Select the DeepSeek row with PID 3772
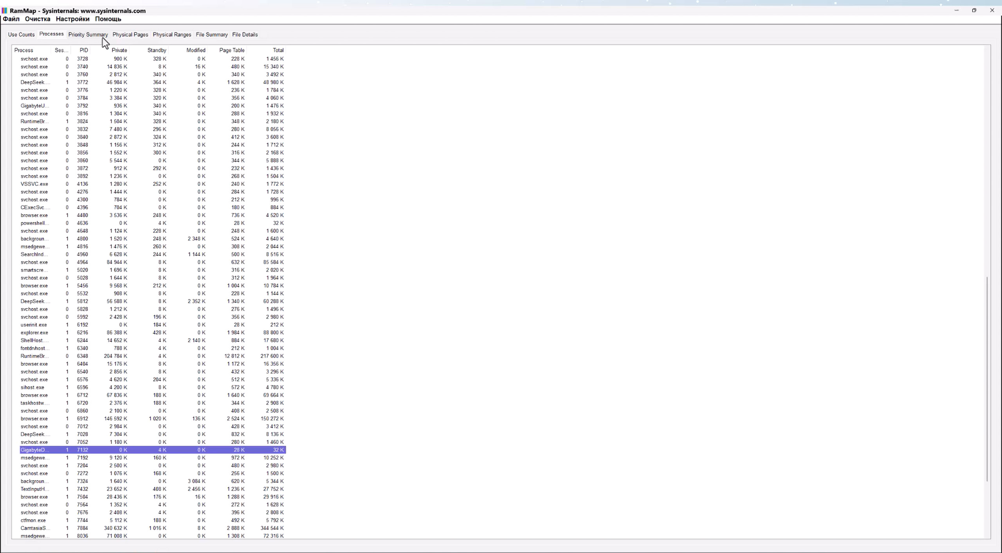This screenshot has height=553, width=1002. [x=153, y=82]
